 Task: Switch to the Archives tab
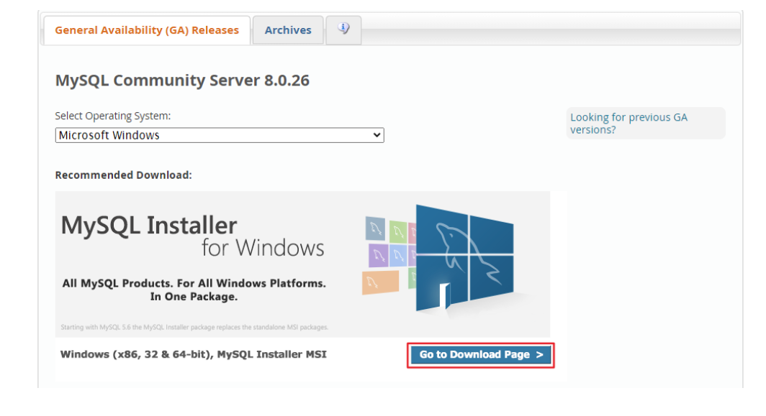pos(288,30)
